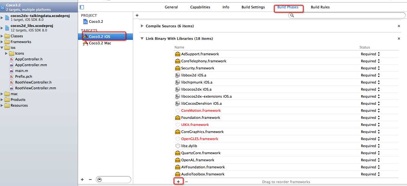
Task: Select the QuartzCore.framework toolbox icon
Action: pos(177,153)
